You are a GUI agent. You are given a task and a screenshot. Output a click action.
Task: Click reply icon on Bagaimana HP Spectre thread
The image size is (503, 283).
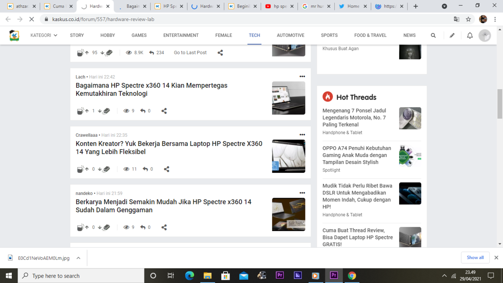(143, 111)
